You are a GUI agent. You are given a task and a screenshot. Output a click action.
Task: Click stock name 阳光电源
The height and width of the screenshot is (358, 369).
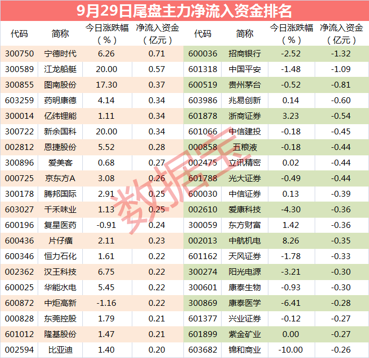(245, 271)
